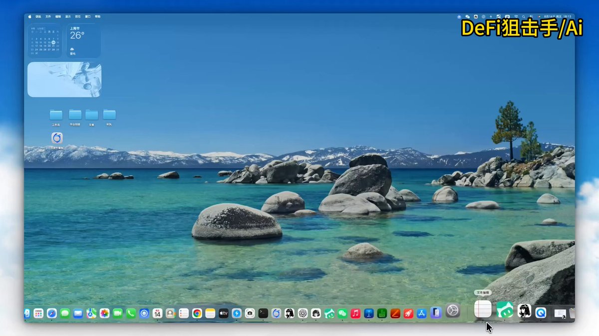Image resolution: width=599 pixels, height=336 pixels.
Task: Open the green Phone app in dock
Action: click(x=131, y=313)
